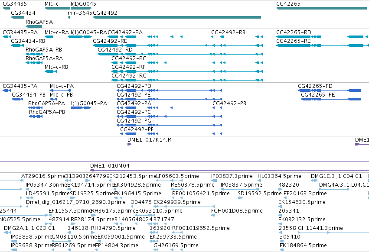Click EST HL03364.5prime label
Screen dimensions: 369x252
point(279,176)
